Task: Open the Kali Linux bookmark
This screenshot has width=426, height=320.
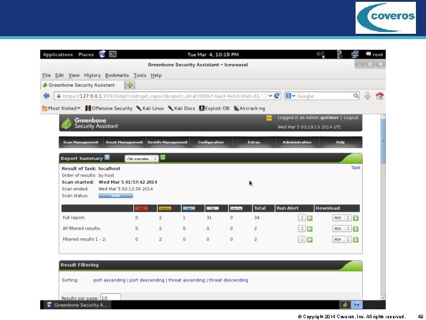Action: (x=150, y=108)
